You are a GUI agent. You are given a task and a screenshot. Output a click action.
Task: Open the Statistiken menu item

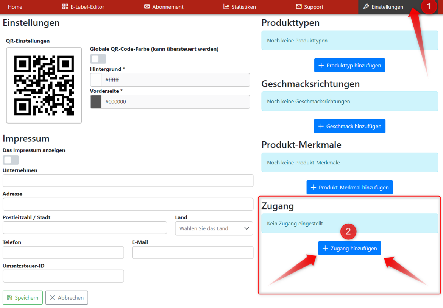point(240,7)
